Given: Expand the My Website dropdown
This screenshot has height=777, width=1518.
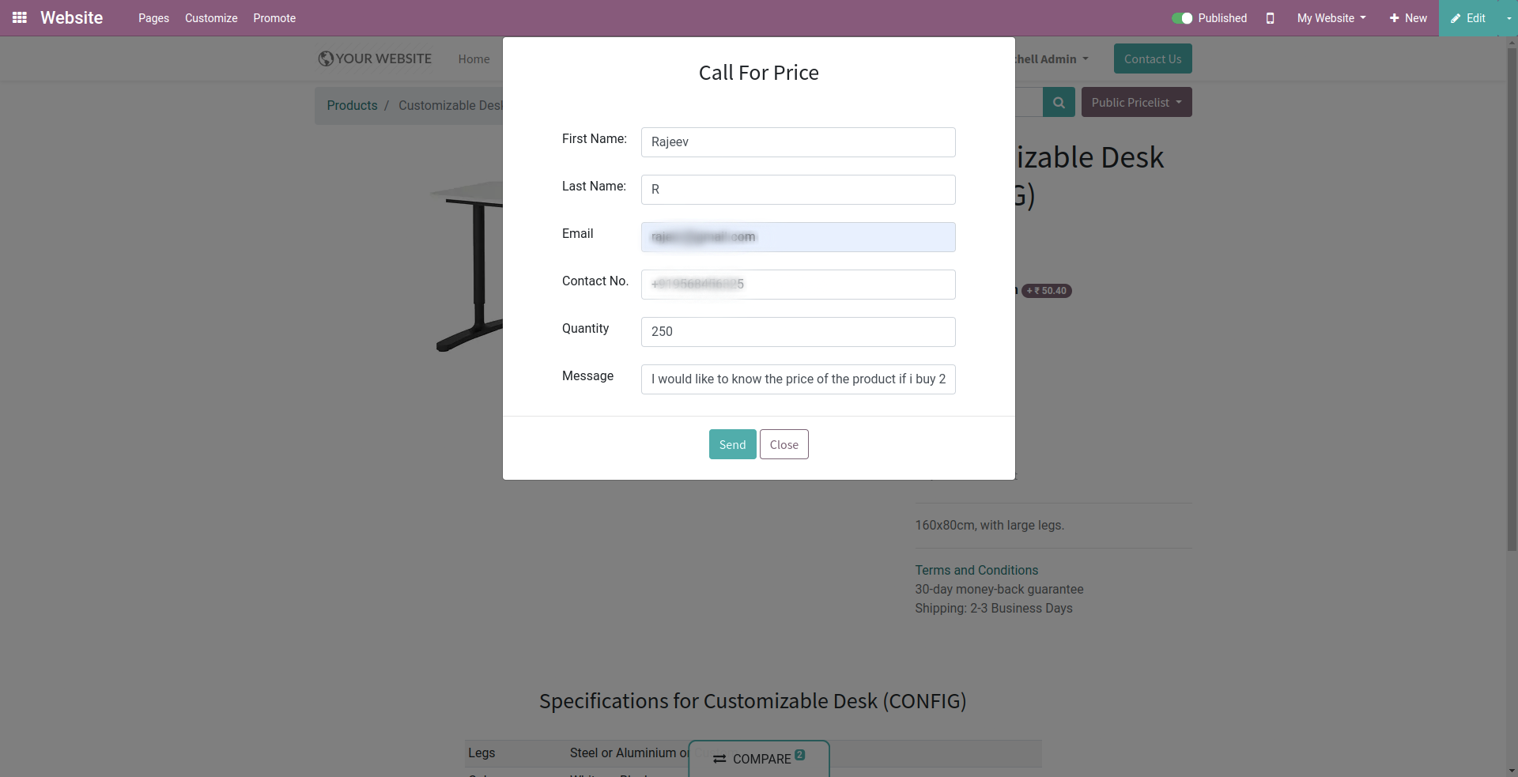Looking at the screenshot, I should pyautogui.click(x=1331, y=18).
